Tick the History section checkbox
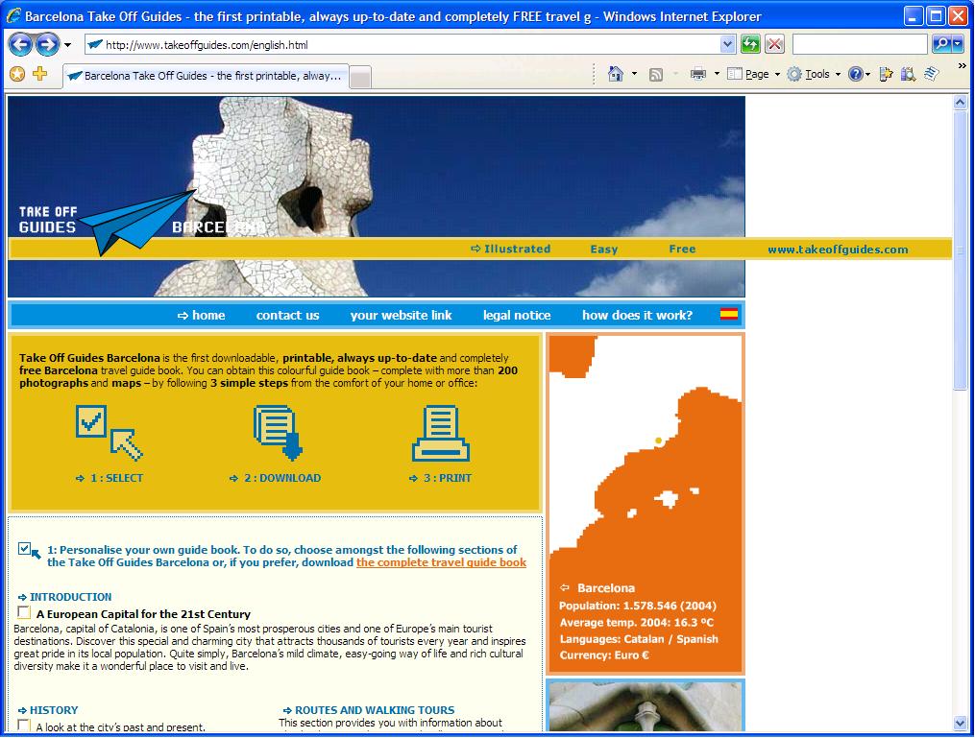 coord(24,725)
